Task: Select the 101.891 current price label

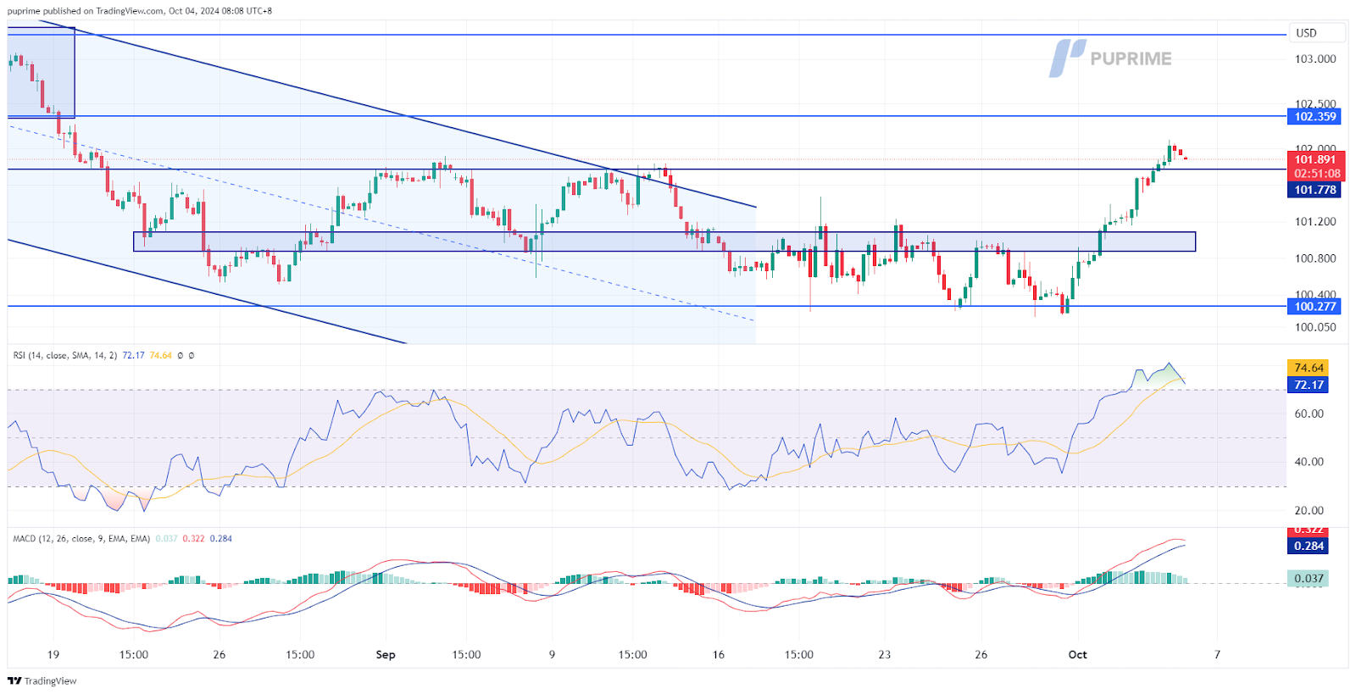Action: 1315,159
